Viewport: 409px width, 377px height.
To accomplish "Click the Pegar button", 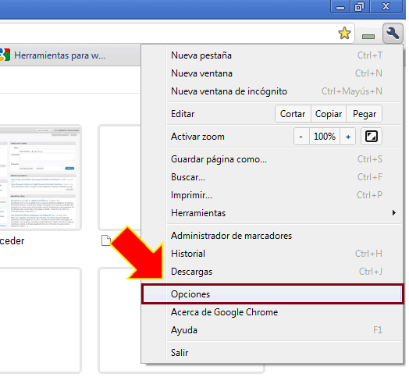I will tap(365, 114).
